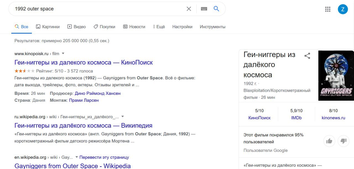Click the Страна: Дания detail
This screenshot has width=354, height=169.
tap(30, 100)
